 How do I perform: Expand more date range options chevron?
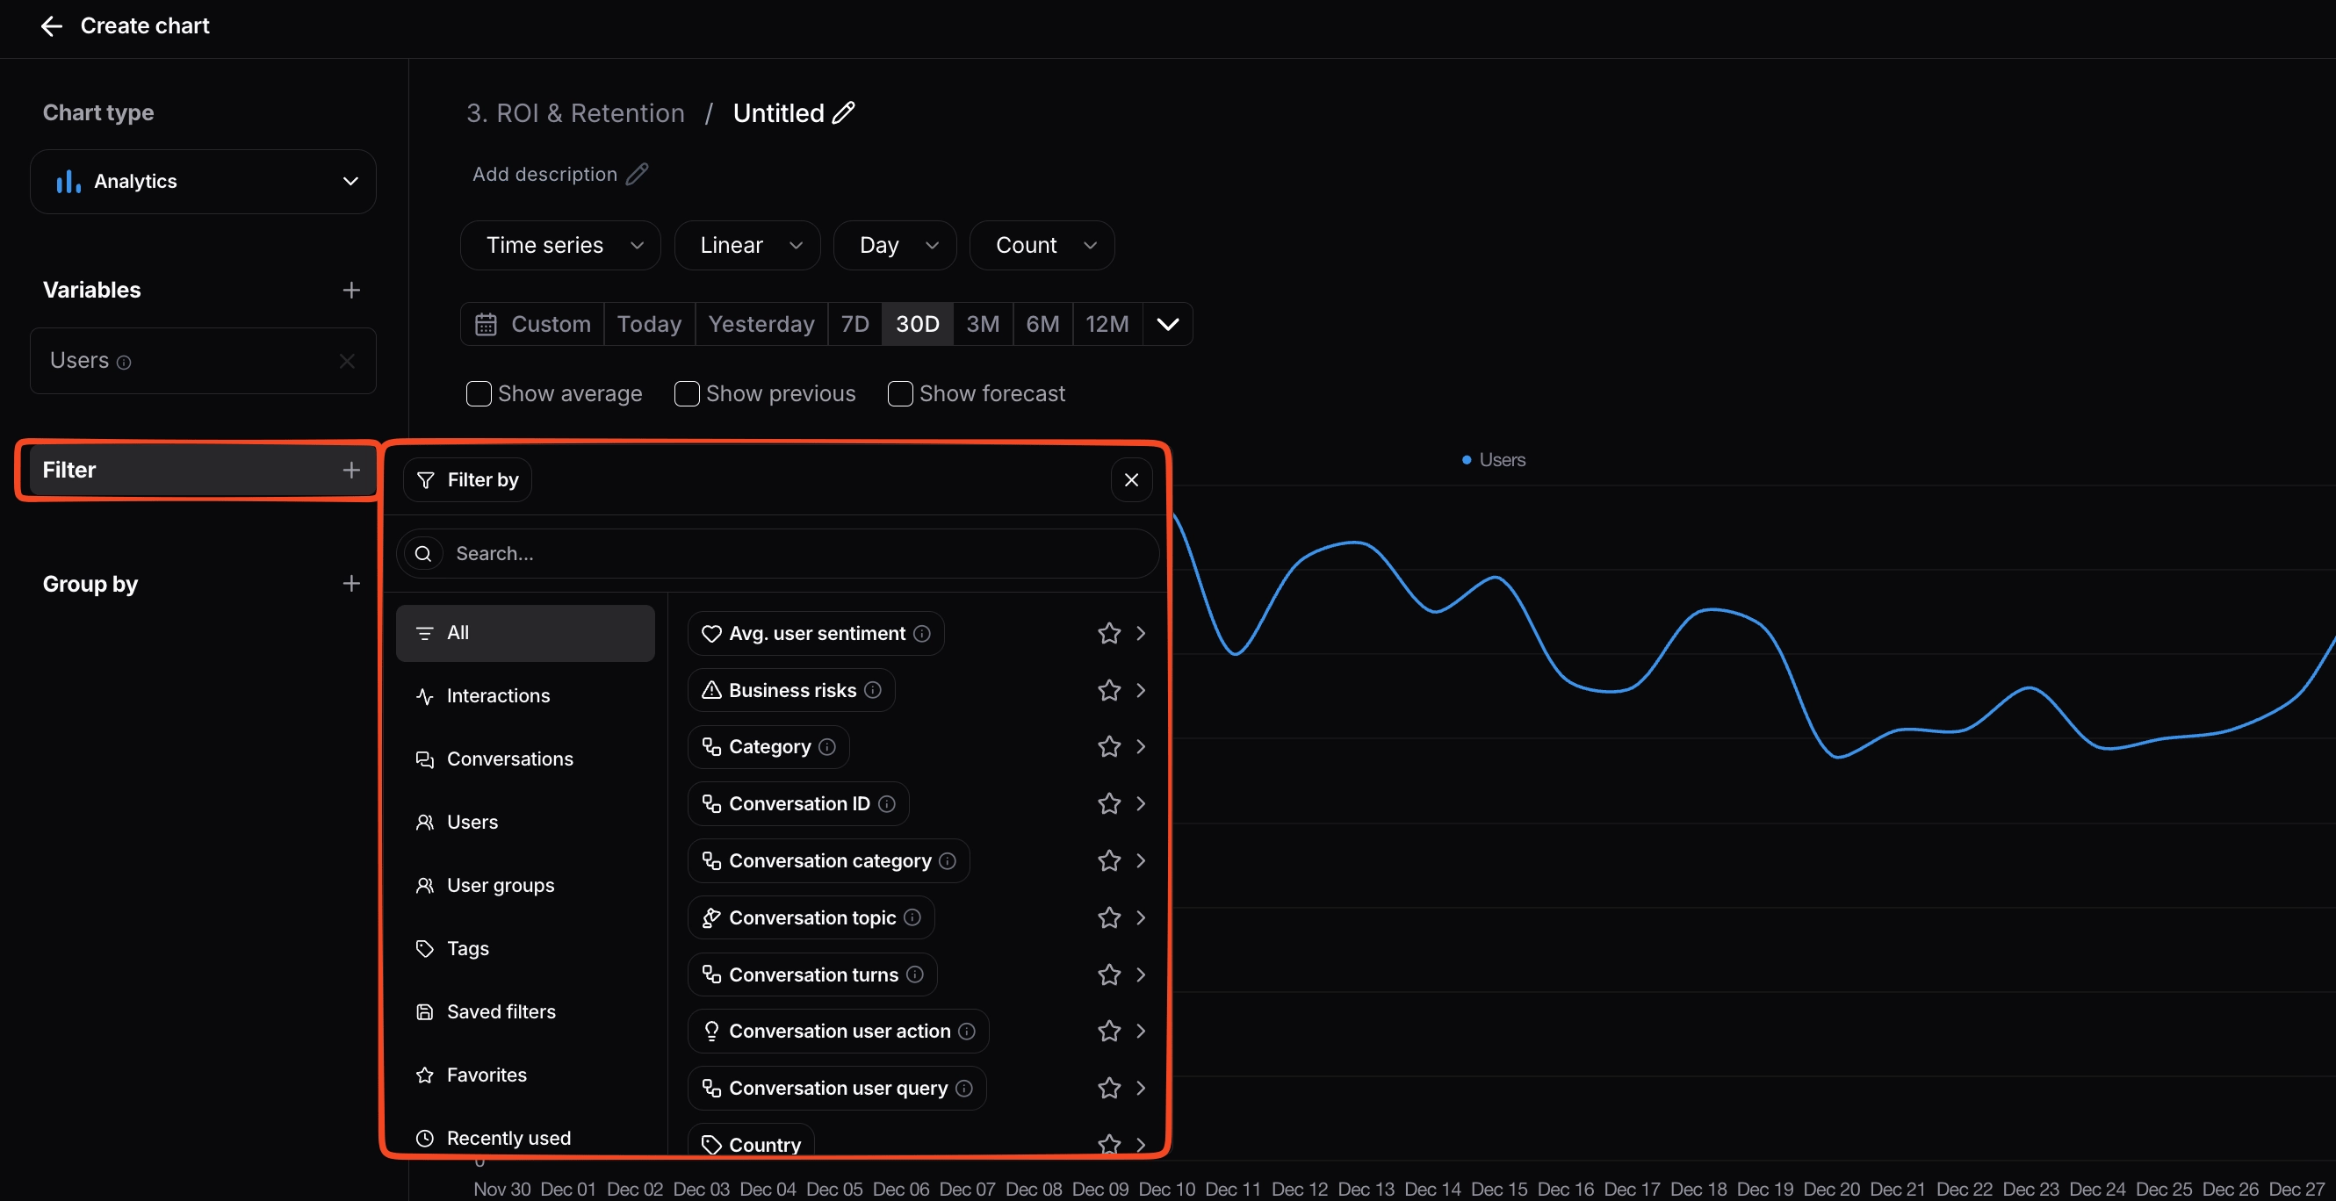(1168, 324)
